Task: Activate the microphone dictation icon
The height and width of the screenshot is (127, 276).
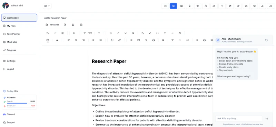Action: click(189, 6)
